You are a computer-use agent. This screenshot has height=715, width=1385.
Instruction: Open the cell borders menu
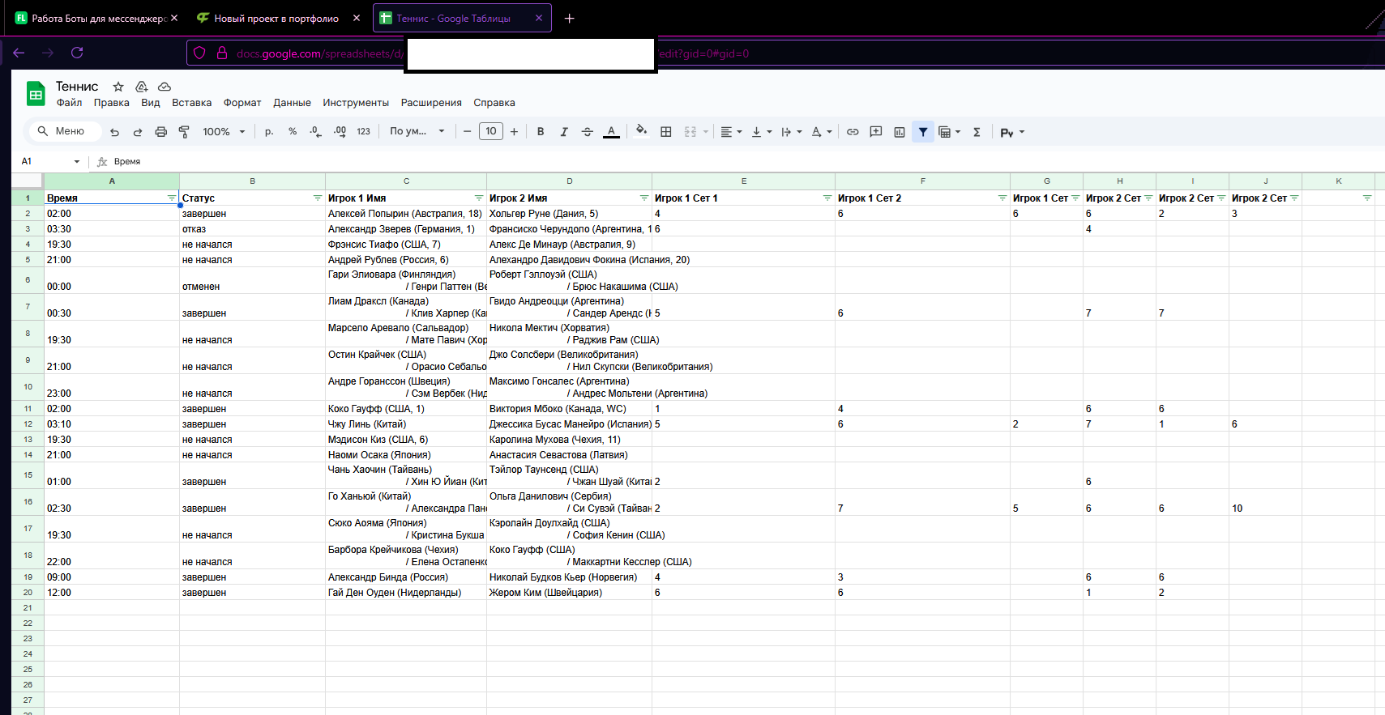pyautogui.click(x=666, y=132)
